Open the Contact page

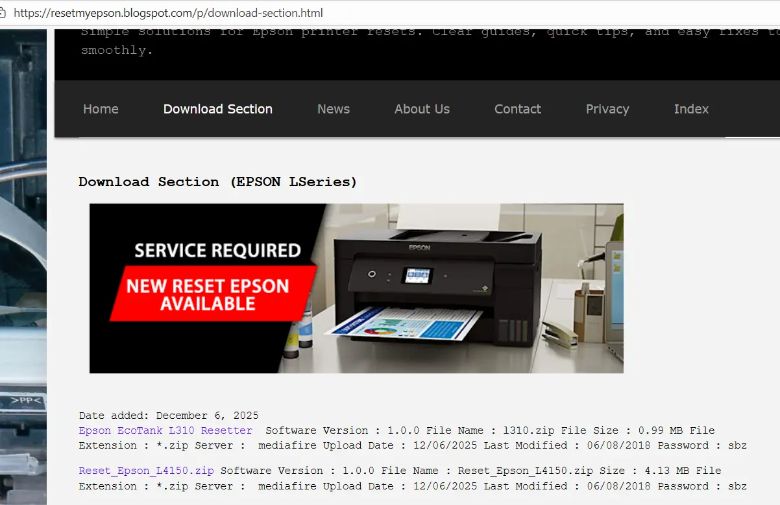coord(518,109)
